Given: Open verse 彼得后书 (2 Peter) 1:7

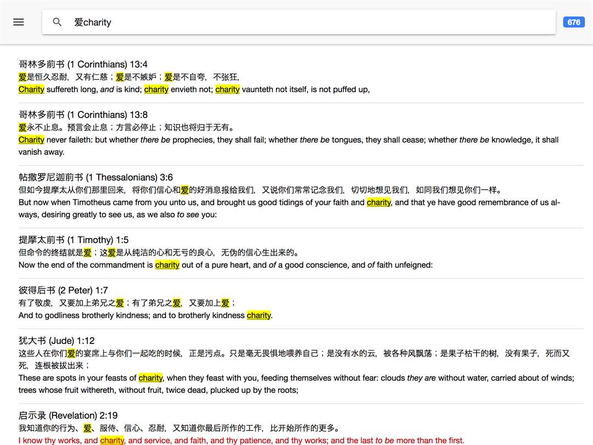Looking at the screenshot, I should tap(63, 290).
